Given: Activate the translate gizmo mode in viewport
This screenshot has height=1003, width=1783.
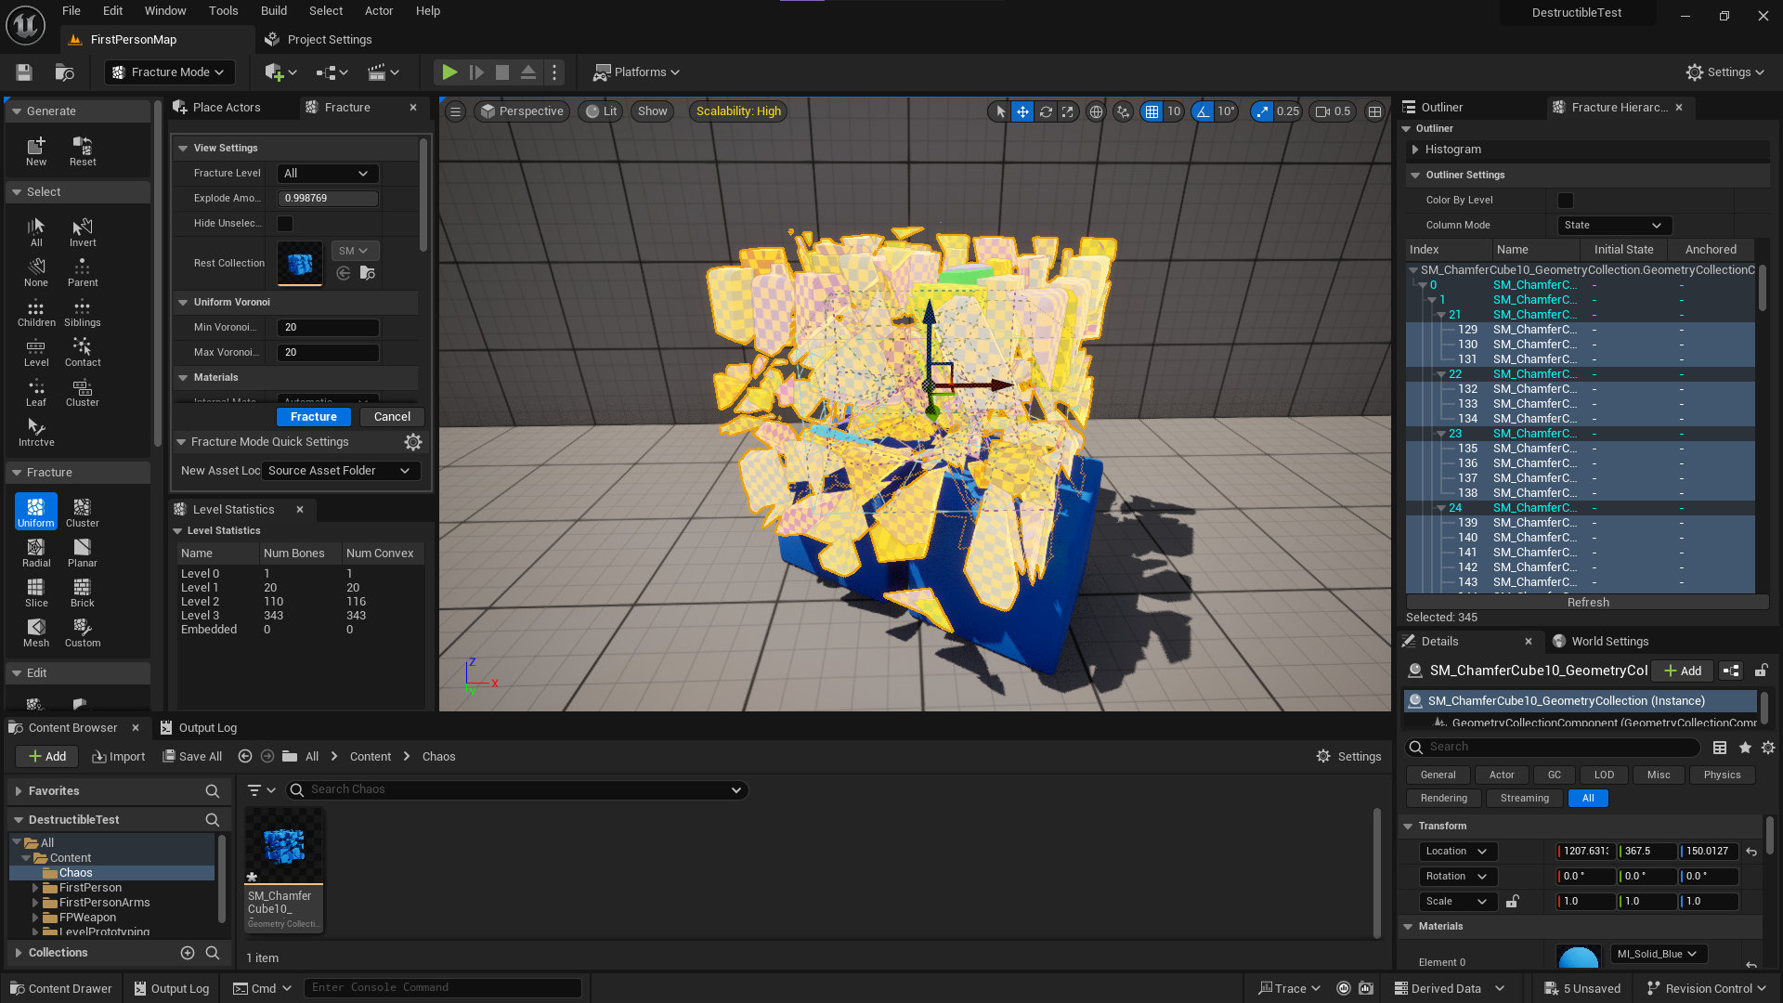Looking at the screenshot, I should (1022, 111).
